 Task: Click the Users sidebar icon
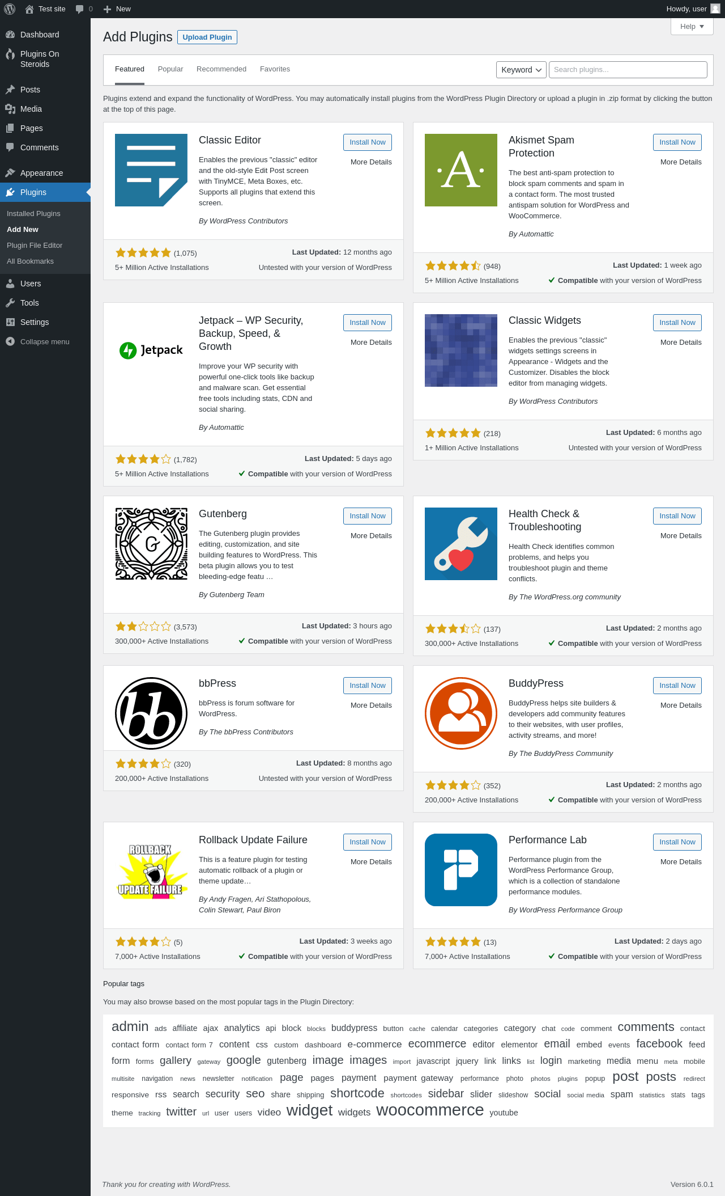(x=10, y=284)
